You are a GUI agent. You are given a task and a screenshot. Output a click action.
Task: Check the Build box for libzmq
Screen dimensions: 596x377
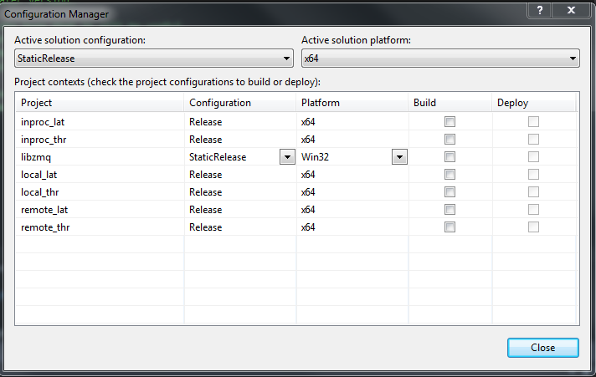coord(450,157)
